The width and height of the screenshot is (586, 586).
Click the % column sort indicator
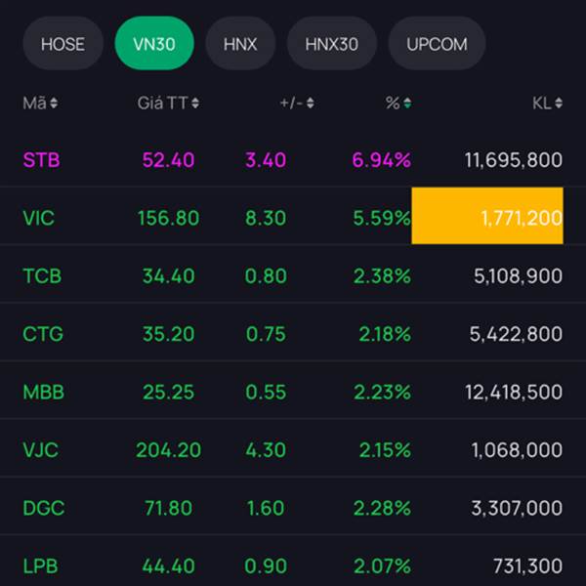click(407, 104)
